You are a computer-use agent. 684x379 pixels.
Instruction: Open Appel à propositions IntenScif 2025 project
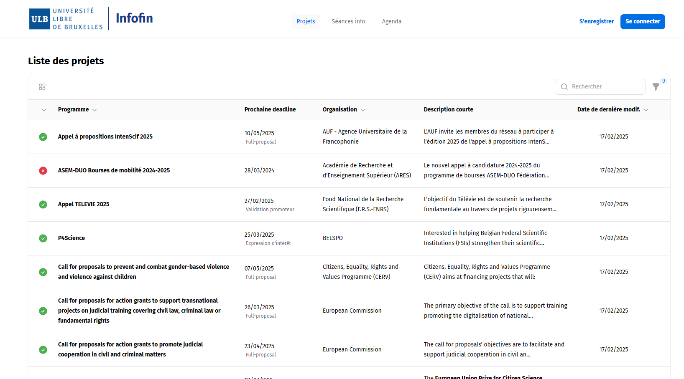point(105,136)
